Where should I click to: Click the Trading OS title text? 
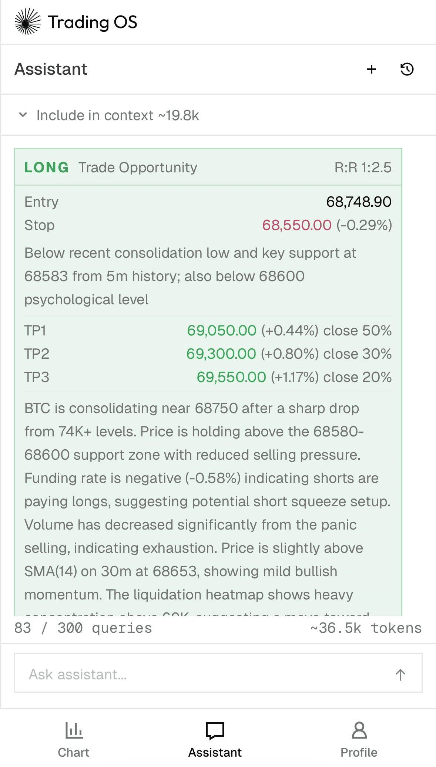pos(93,22)
